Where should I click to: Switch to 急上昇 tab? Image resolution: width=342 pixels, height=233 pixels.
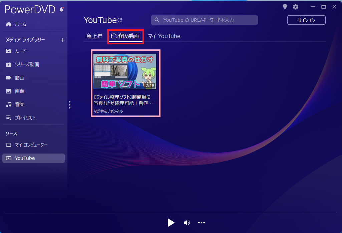pyautogui.click(x=94, y=36)
